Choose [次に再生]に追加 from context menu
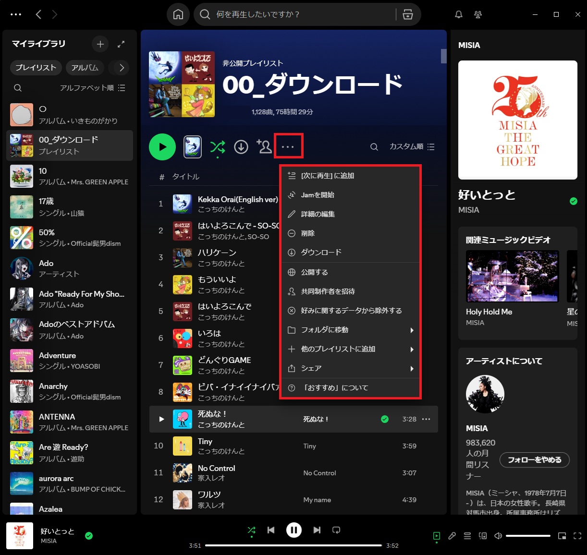 (x=351, y=176)
